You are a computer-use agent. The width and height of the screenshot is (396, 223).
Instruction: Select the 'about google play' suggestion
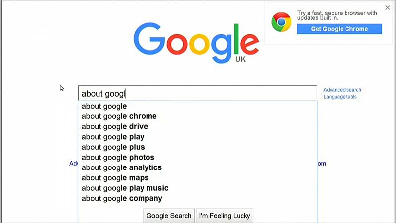point(113,137)
